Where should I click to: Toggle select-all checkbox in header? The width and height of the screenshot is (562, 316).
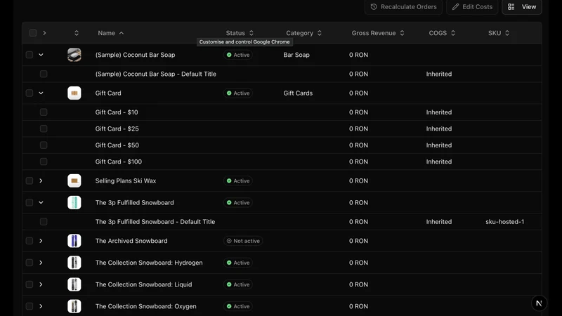[x=33, y=33]
